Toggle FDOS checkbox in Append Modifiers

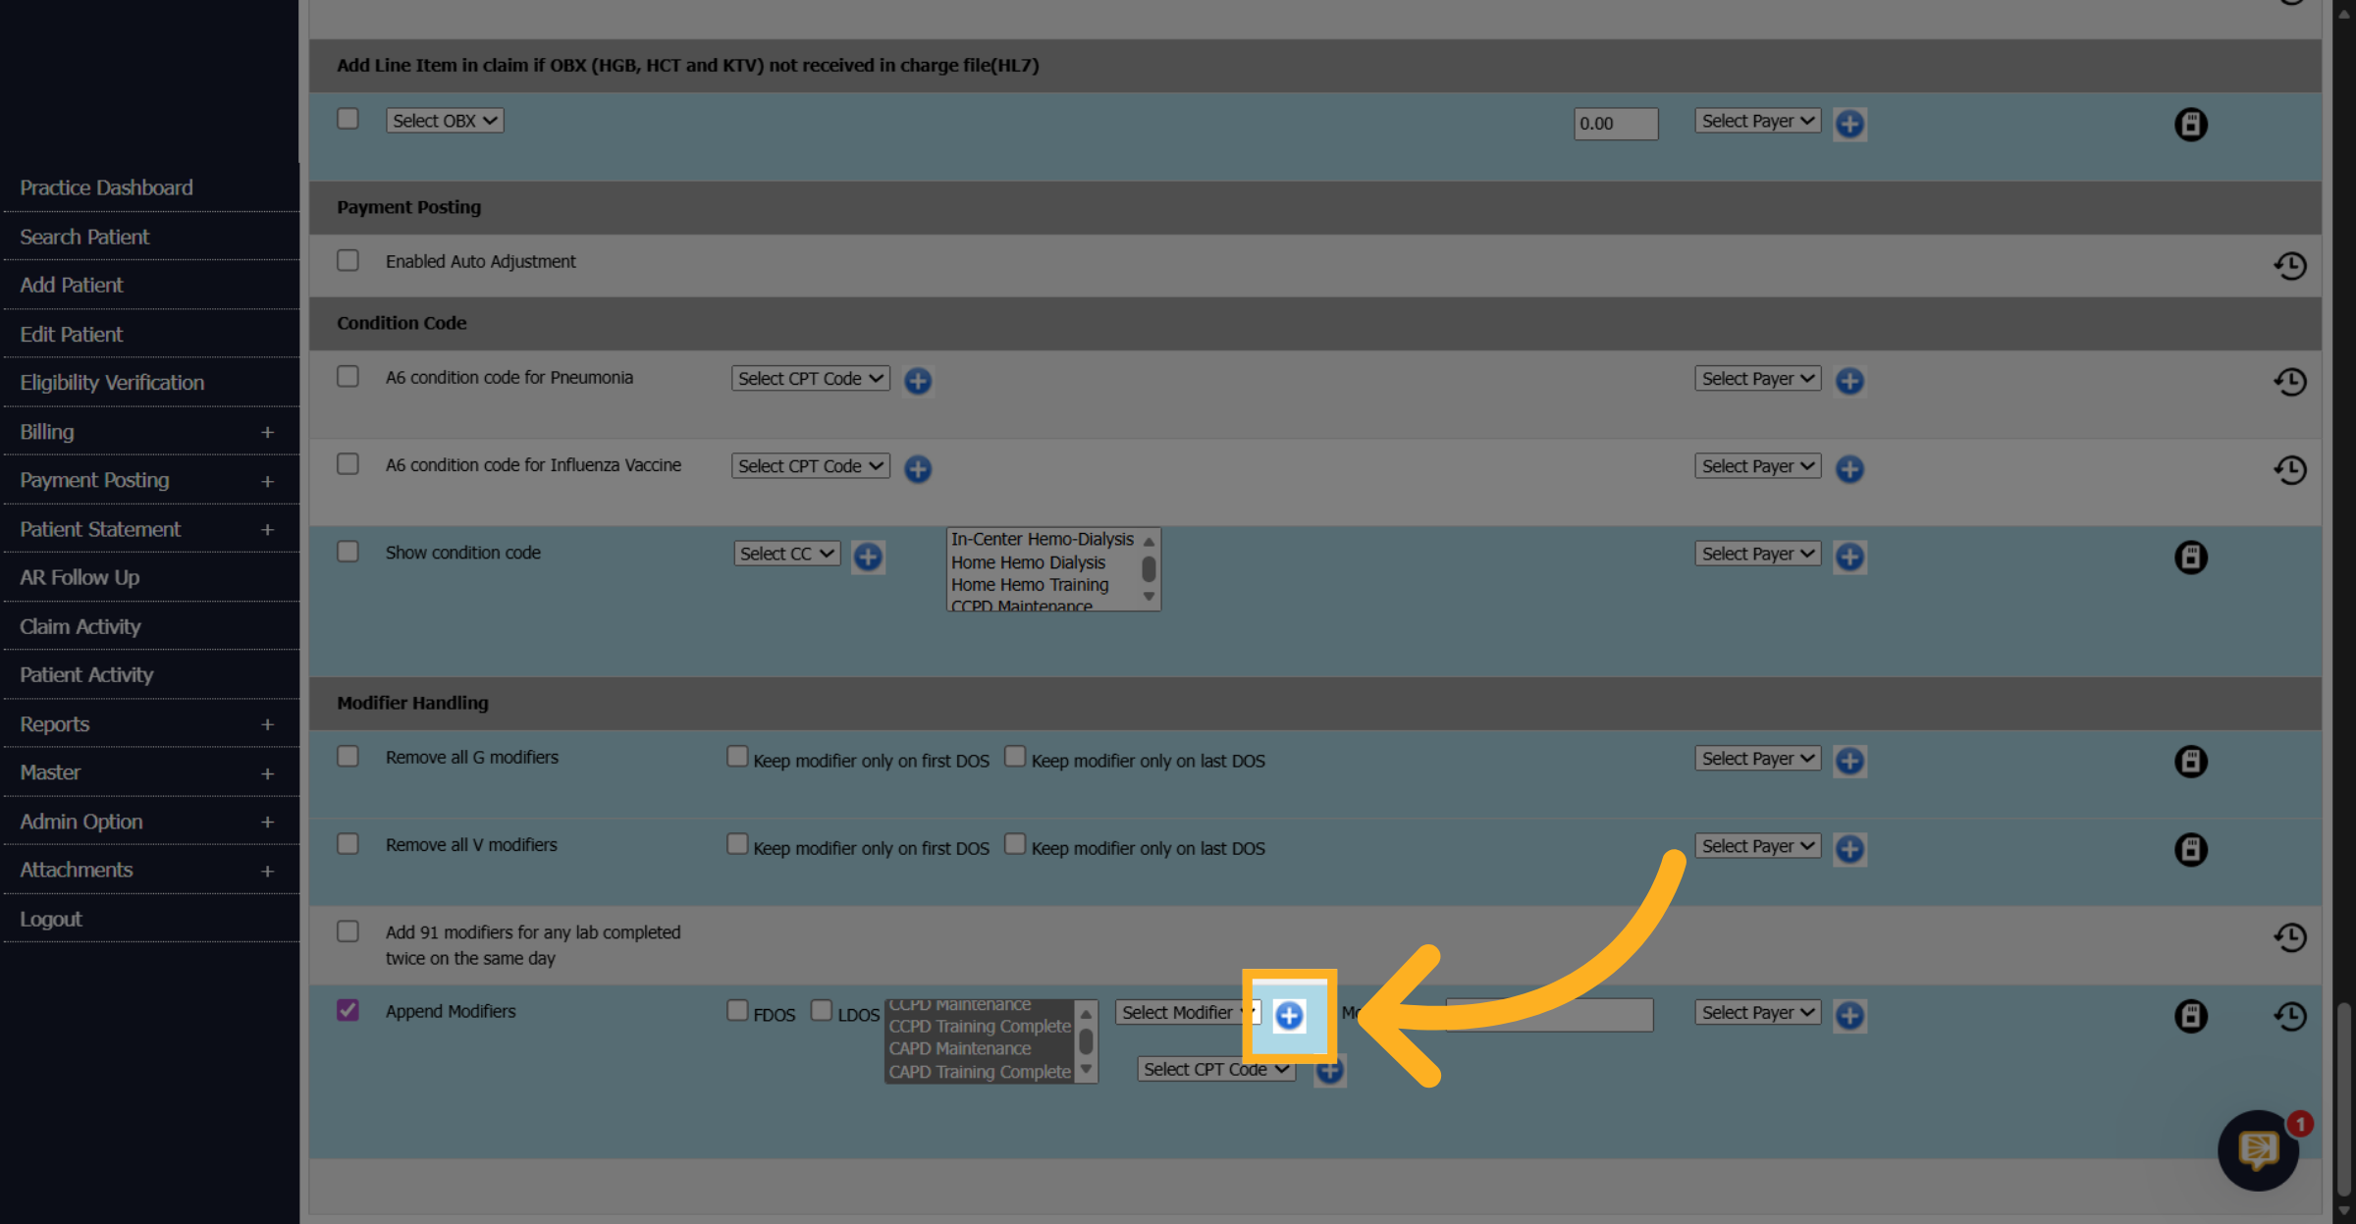coord(737,1010)
